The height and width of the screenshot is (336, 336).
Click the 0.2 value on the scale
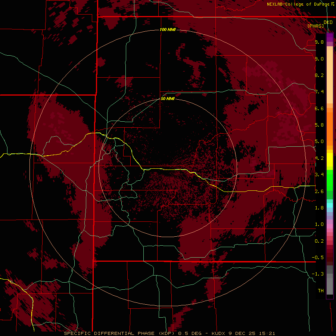click(319, 241)
